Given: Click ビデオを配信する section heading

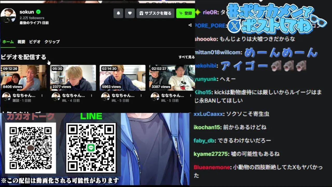Looking at the screenshot, I should click(23, 57).
